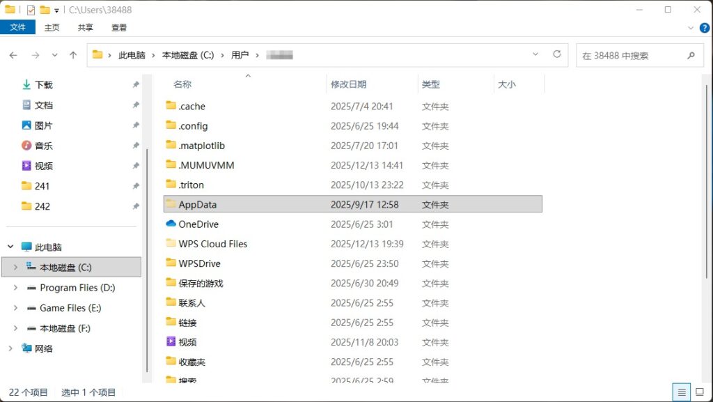Click 本地磁盘 (C:) breadcrumb in address bar
The image size is (713, 402).
[x=188, y=55]
